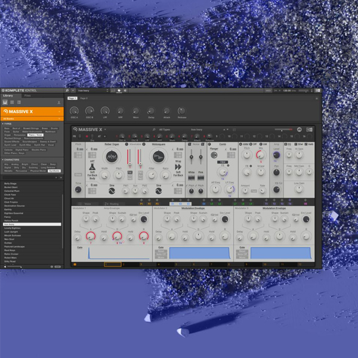Toggle the Piano / Keys type tag
Screen dimensions: 358x358
(36, 135)
